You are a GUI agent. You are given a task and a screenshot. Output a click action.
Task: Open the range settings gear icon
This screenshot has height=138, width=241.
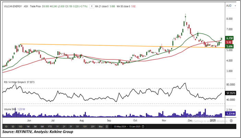pos(107,126)
